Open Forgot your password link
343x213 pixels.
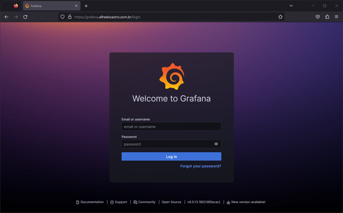201,166
